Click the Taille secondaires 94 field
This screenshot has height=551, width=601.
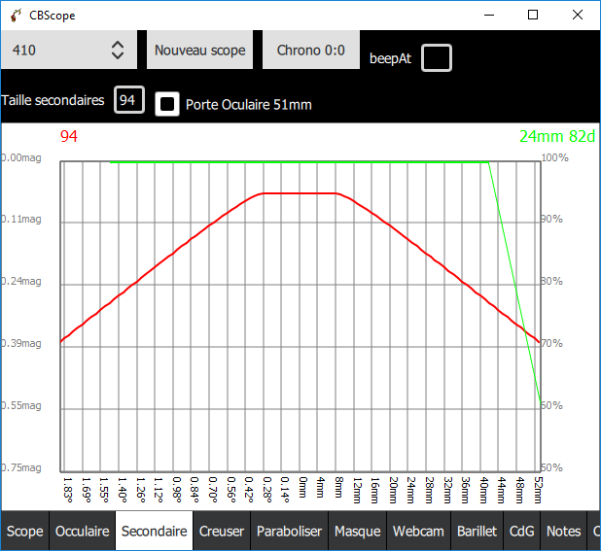tap(129, 100)
